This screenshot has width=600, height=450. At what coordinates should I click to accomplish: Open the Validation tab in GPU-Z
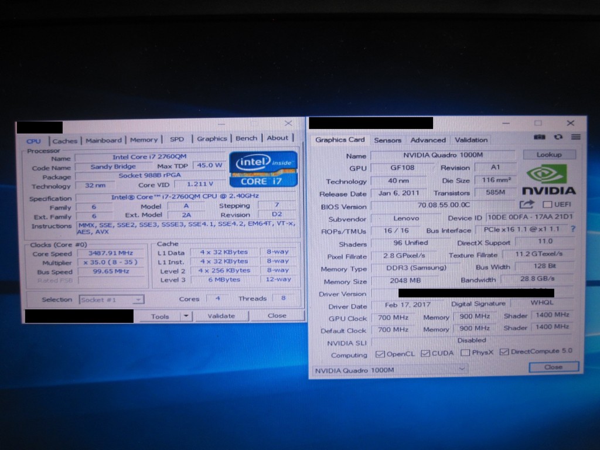click(x=471, y=139)
